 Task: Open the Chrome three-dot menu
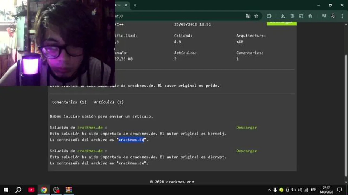342,16
